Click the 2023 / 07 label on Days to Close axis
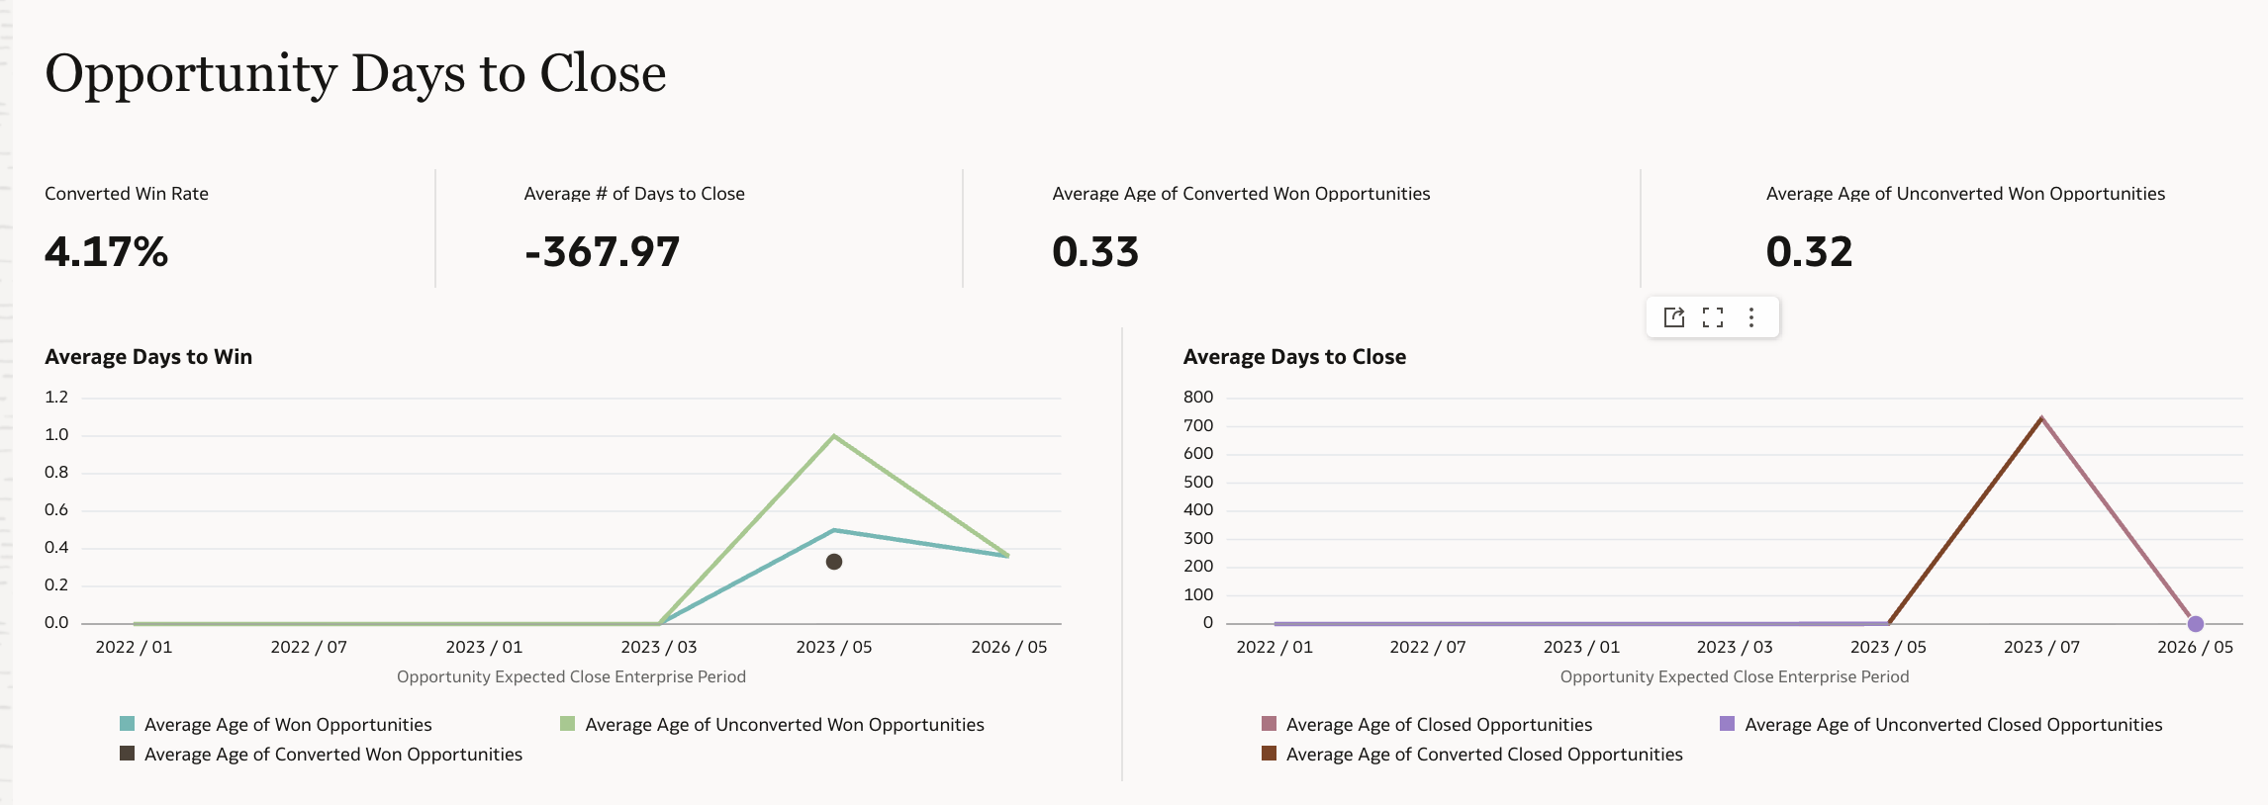Viewport: 2268px width, 805px height. [x=2041, y=647]
